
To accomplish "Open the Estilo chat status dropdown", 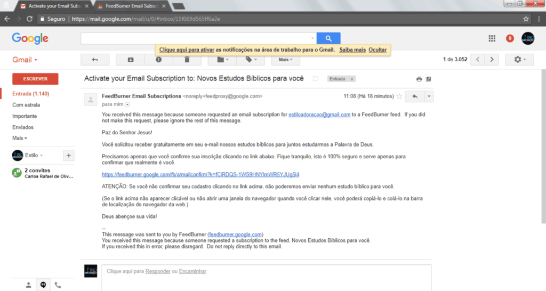I will point(34,155).
